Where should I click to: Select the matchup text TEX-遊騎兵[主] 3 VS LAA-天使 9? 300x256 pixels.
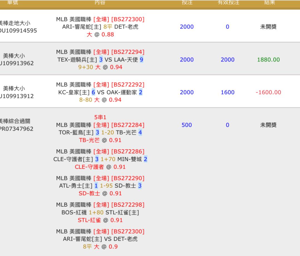(x=100, y=60)
